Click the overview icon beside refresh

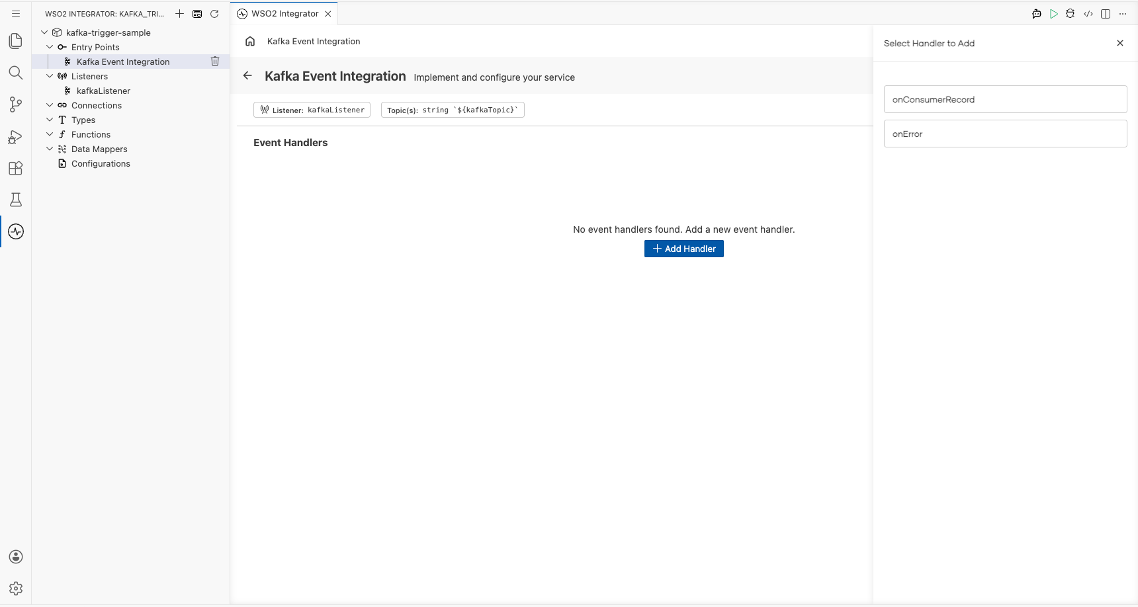(x=197, y=13)
